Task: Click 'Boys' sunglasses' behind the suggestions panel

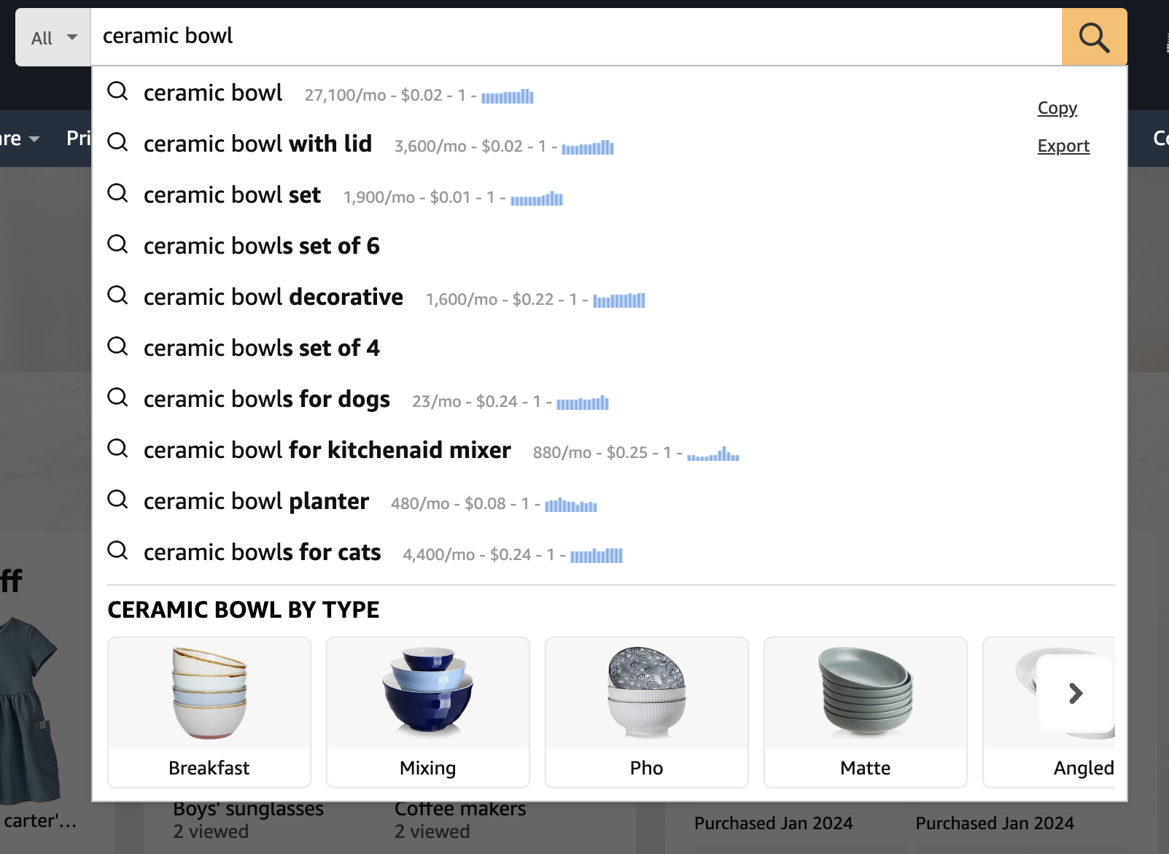Action: pos(248,810)
